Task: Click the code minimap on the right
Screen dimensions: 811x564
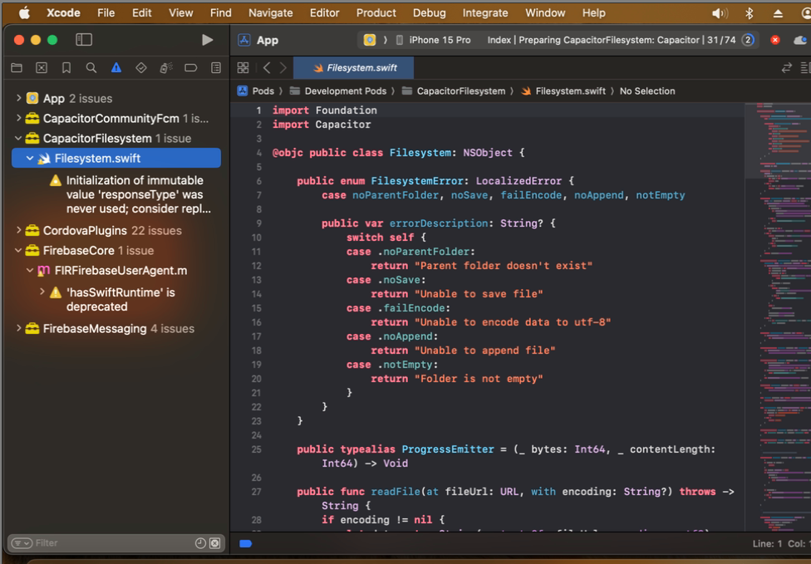Action: pos(778,316)
